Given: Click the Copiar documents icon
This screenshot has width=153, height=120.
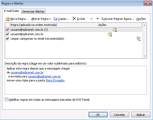Looking at the screenshot, I should pyautogui.click(x=55, y=19).
